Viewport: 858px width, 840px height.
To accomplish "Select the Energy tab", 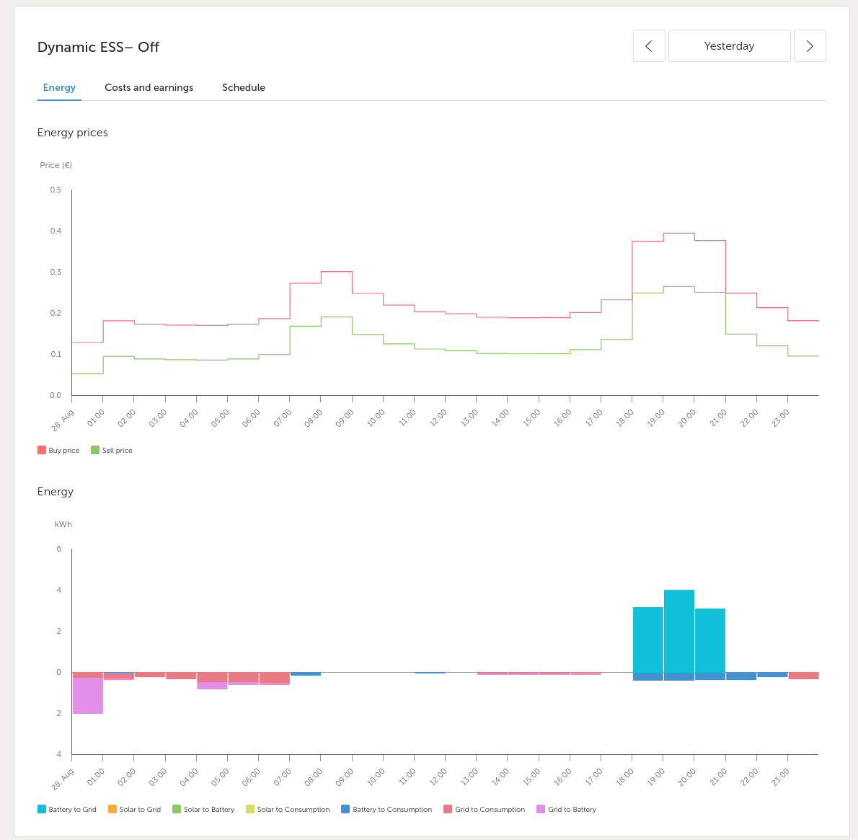I will [59, 87].
